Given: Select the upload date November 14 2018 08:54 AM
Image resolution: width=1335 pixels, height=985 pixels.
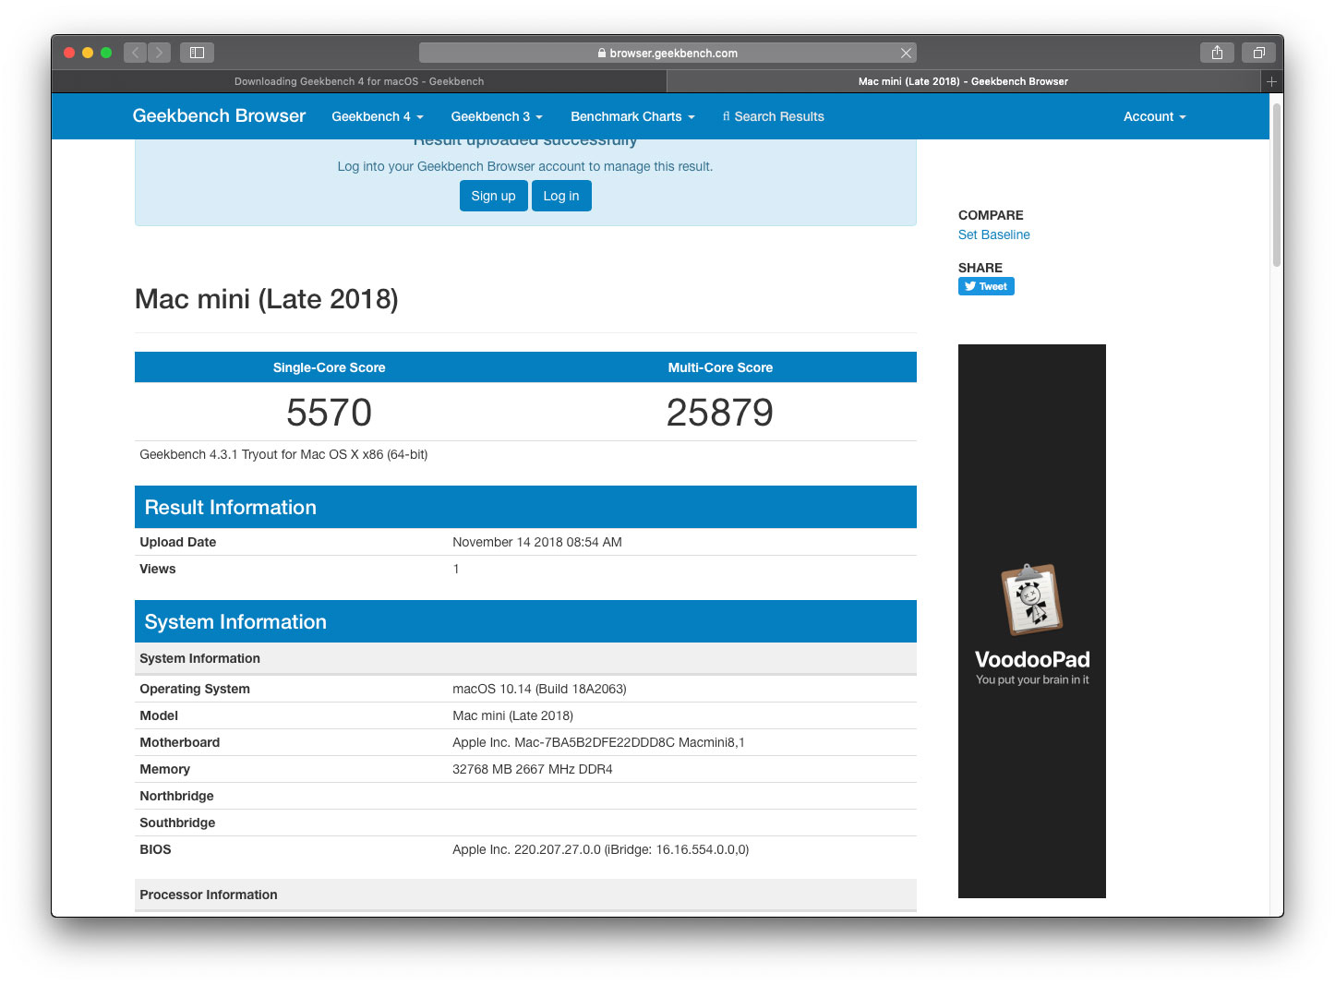Looking at the screenshot, I should click(537, 542).
